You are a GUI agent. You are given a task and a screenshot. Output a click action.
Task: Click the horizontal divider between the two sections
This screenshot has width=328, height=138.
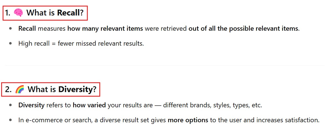click(164, 65)
